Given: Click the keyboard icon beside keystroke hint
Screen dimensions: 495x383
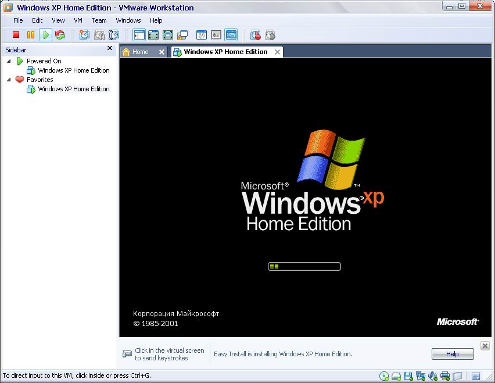Looking at the screenshot, I should [127, 353].
